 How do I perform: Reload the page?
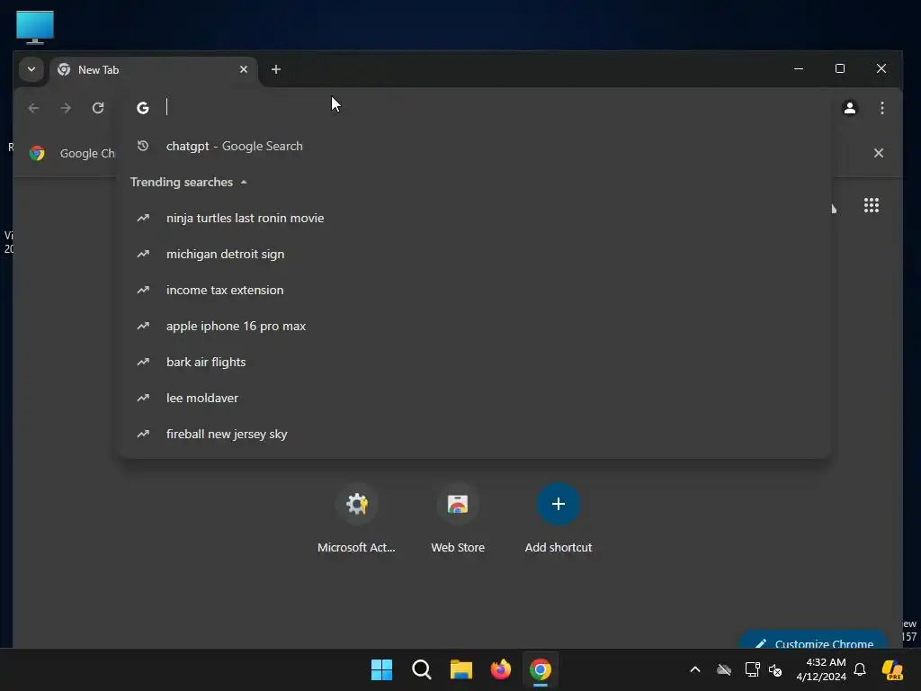tap(98, 108)
